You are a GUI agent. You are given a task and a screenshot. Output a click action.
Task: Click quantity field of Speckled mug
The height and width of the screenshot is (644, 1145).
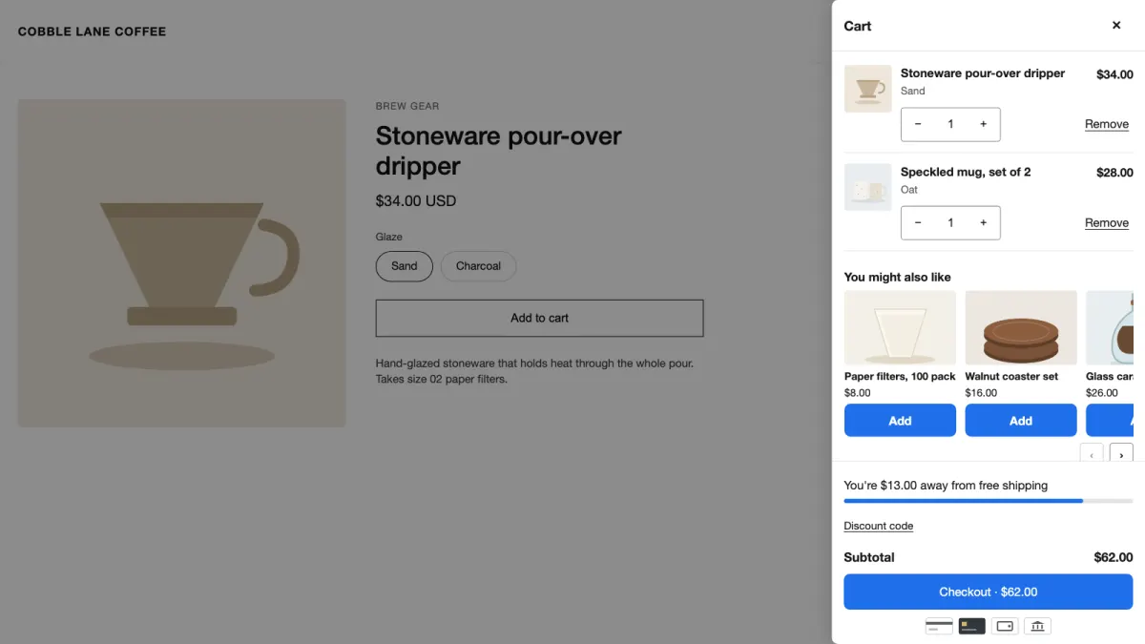pos(950,222)
